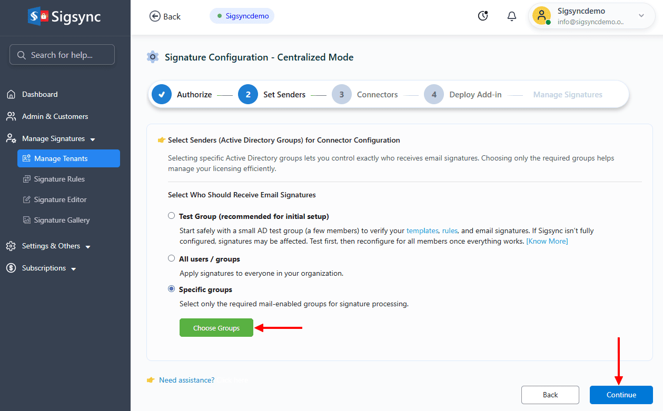Viewport: 663px width, 411px height.
Task: Click the Dashboard home icon
Action: (11, 95)
